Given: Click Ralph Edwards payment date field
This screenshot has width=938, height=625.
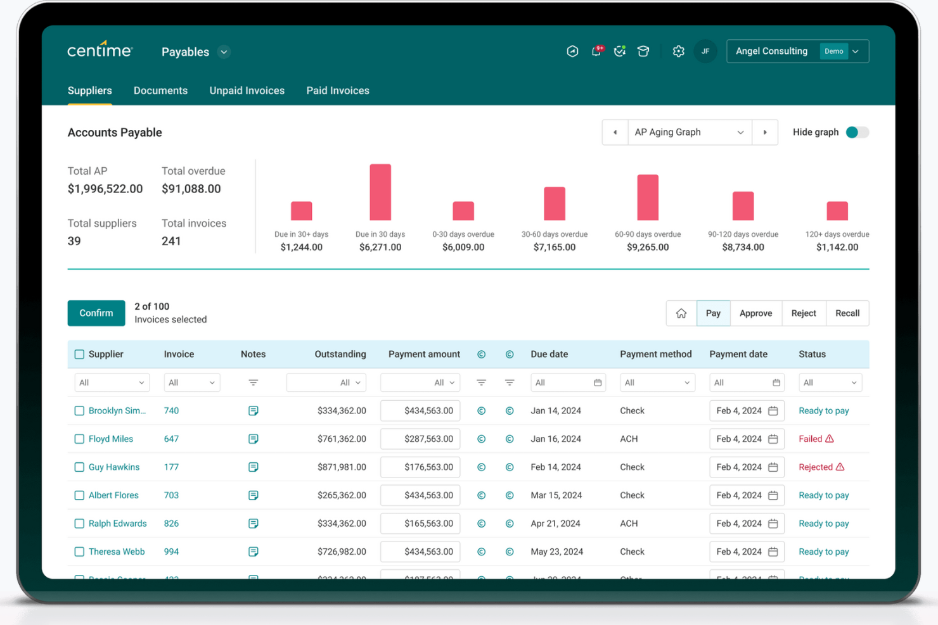Looking at the screenshot, I should [747, 524].
